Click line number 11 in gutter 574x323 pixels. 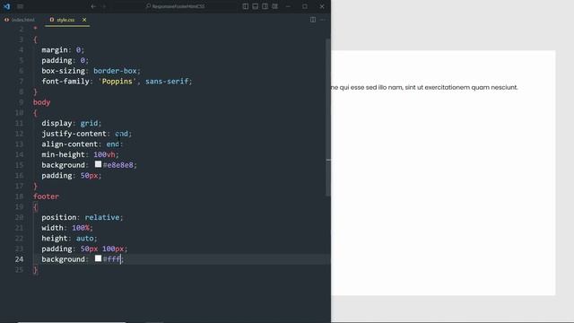coord(19,123)
